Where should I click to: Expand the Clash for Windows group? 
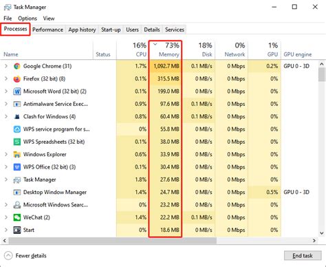pyautogui.click(x=6, y=117)
